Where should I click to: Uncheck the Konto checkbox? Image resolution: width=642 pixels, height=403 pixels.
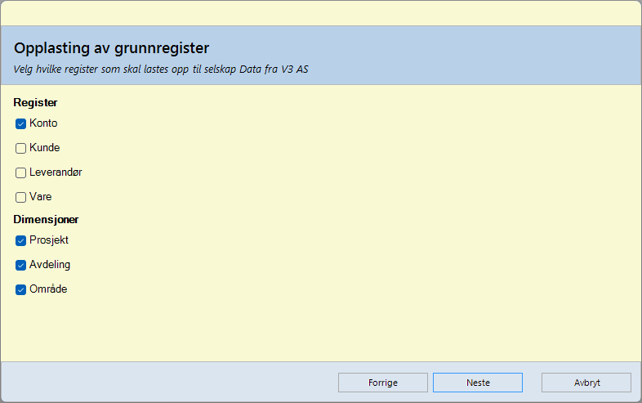pos(21,124)
